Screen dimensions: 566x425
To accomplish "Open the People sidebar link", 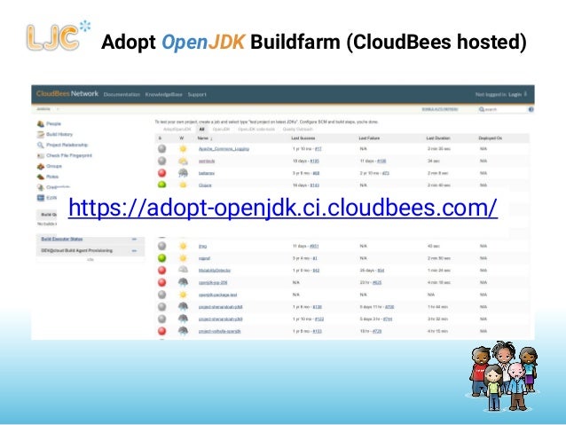I will click(53, 124).
